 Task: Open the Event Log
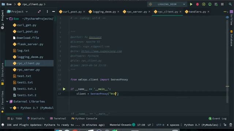[218, 119]
